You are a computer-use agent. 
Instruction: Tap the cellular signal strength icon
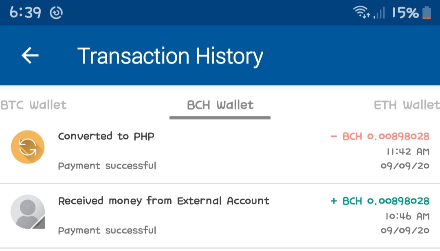tap(379, 13)
